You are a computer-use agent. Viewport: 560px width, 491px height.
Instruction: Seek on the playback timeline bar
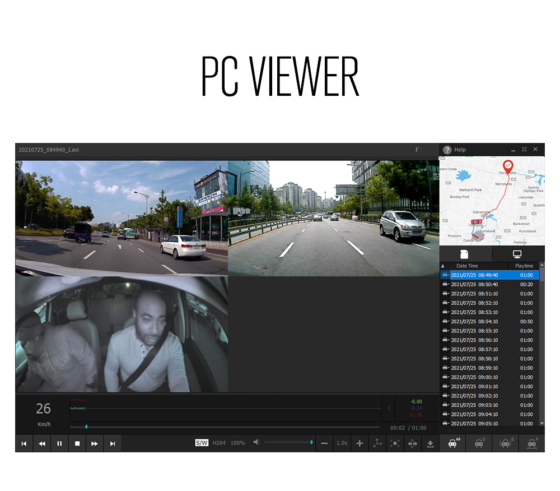tap(225, 427)
